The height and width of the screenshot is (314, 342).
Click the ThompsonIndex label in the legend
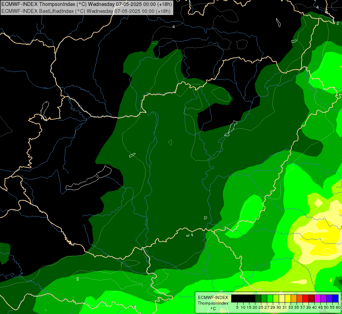click(213, 303)
